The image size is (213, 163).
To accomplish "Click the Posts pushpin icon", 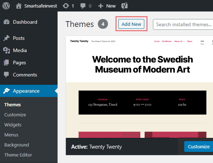I will [x=6, y=38].
